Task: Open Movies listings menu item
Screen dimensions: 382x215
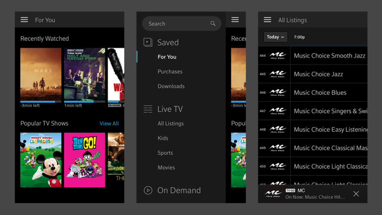Action: pos(166,167)
